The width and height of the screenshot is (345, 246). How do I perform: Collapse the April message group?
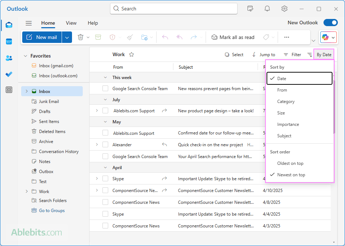coord(105,168)
